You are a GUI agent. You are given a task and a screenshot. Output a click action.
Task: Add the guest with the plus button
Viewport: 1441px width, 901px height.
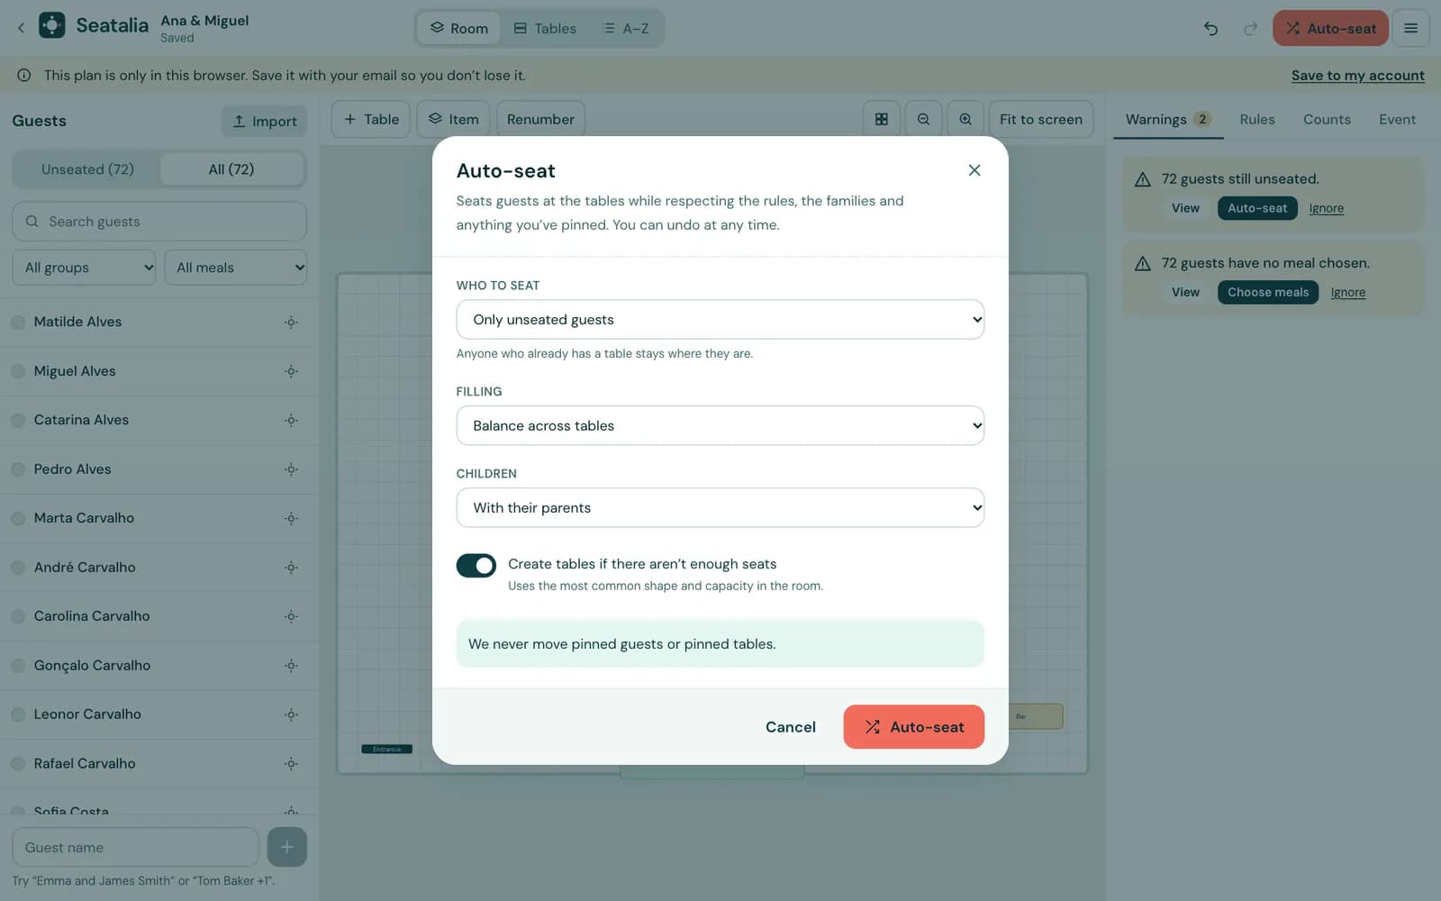tap(286, 847)
